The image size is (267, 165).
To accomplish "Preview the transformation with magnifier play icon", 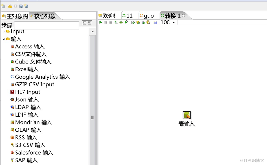I will pyautogui.click(x=116, y=22).
